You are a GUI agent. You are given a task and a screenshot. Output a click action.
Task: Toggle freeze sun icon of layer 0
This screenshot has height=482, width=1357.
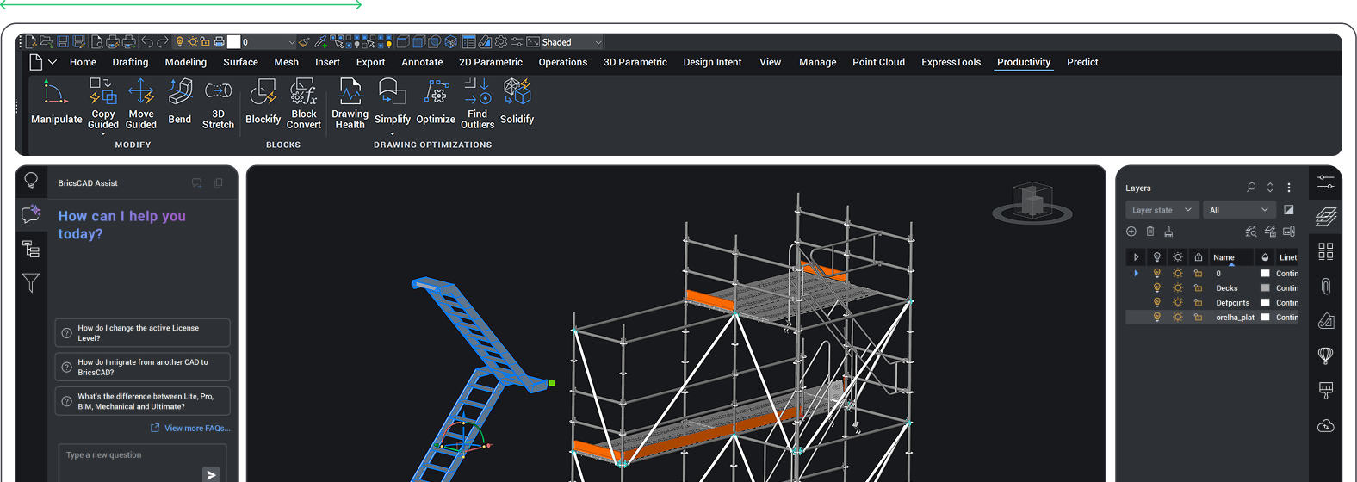tap(1177, 274)
